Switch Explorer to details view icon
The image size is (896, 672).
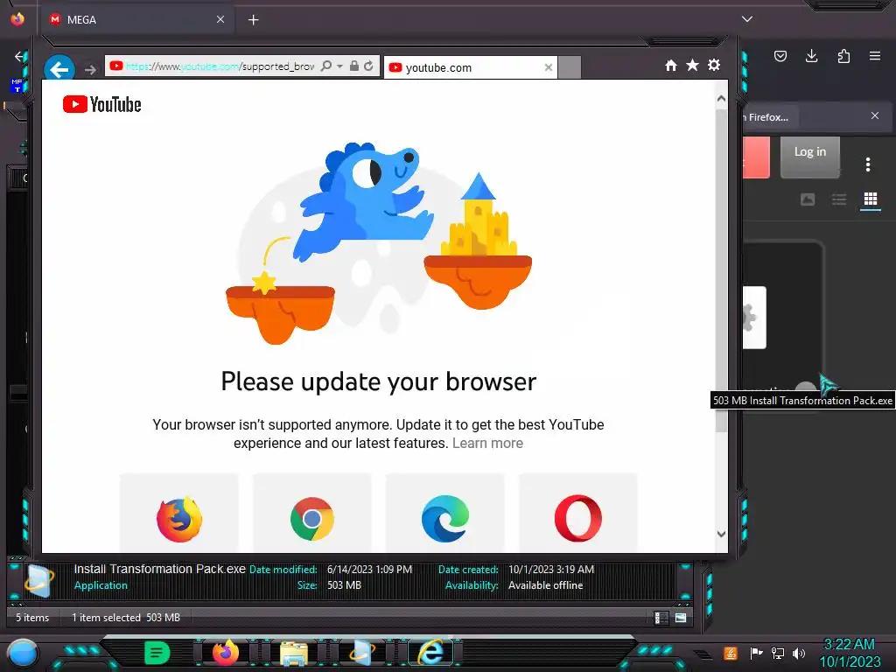(x=661, y=618)
